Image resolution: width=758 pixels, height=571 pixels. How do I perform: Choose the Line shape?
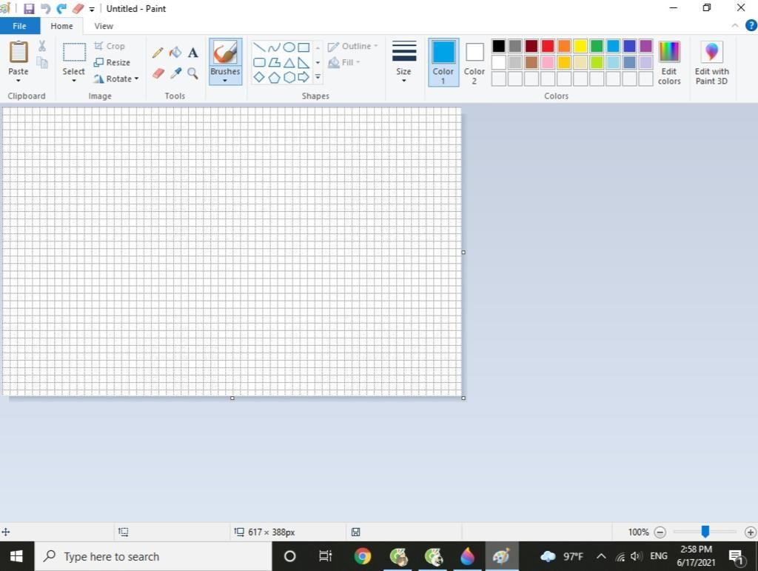coord(260,47)
